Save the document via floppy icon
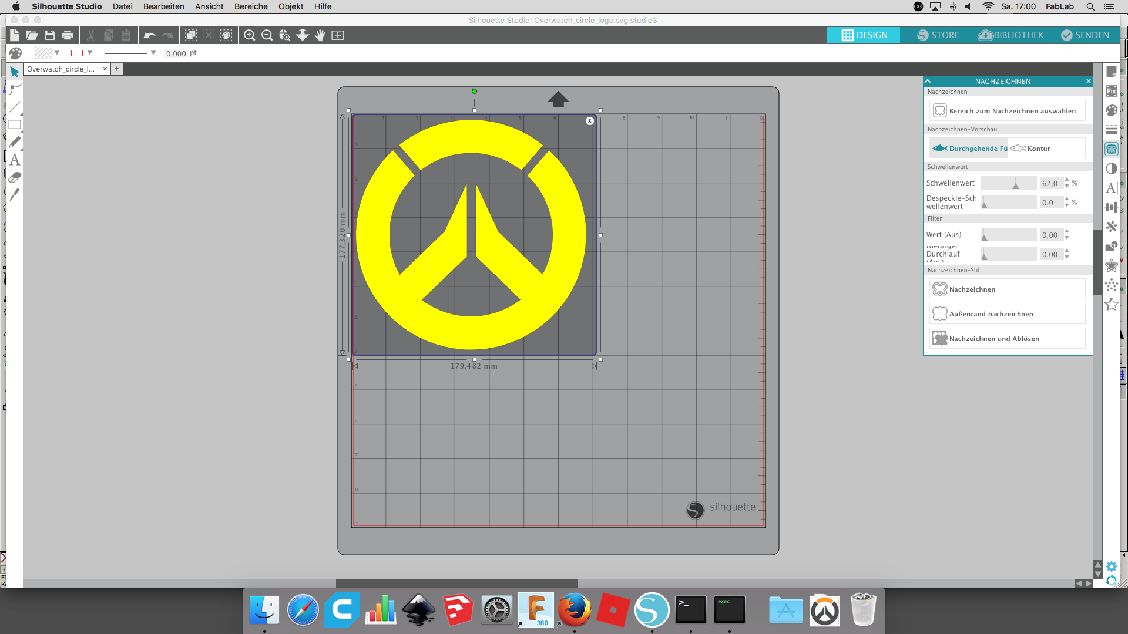Viewport: 1128px width, 634px height. tap(50, 35)
